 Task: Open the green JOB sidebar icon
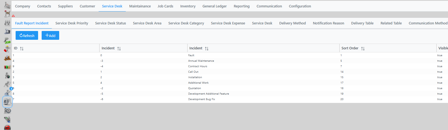tap(7, 40)
